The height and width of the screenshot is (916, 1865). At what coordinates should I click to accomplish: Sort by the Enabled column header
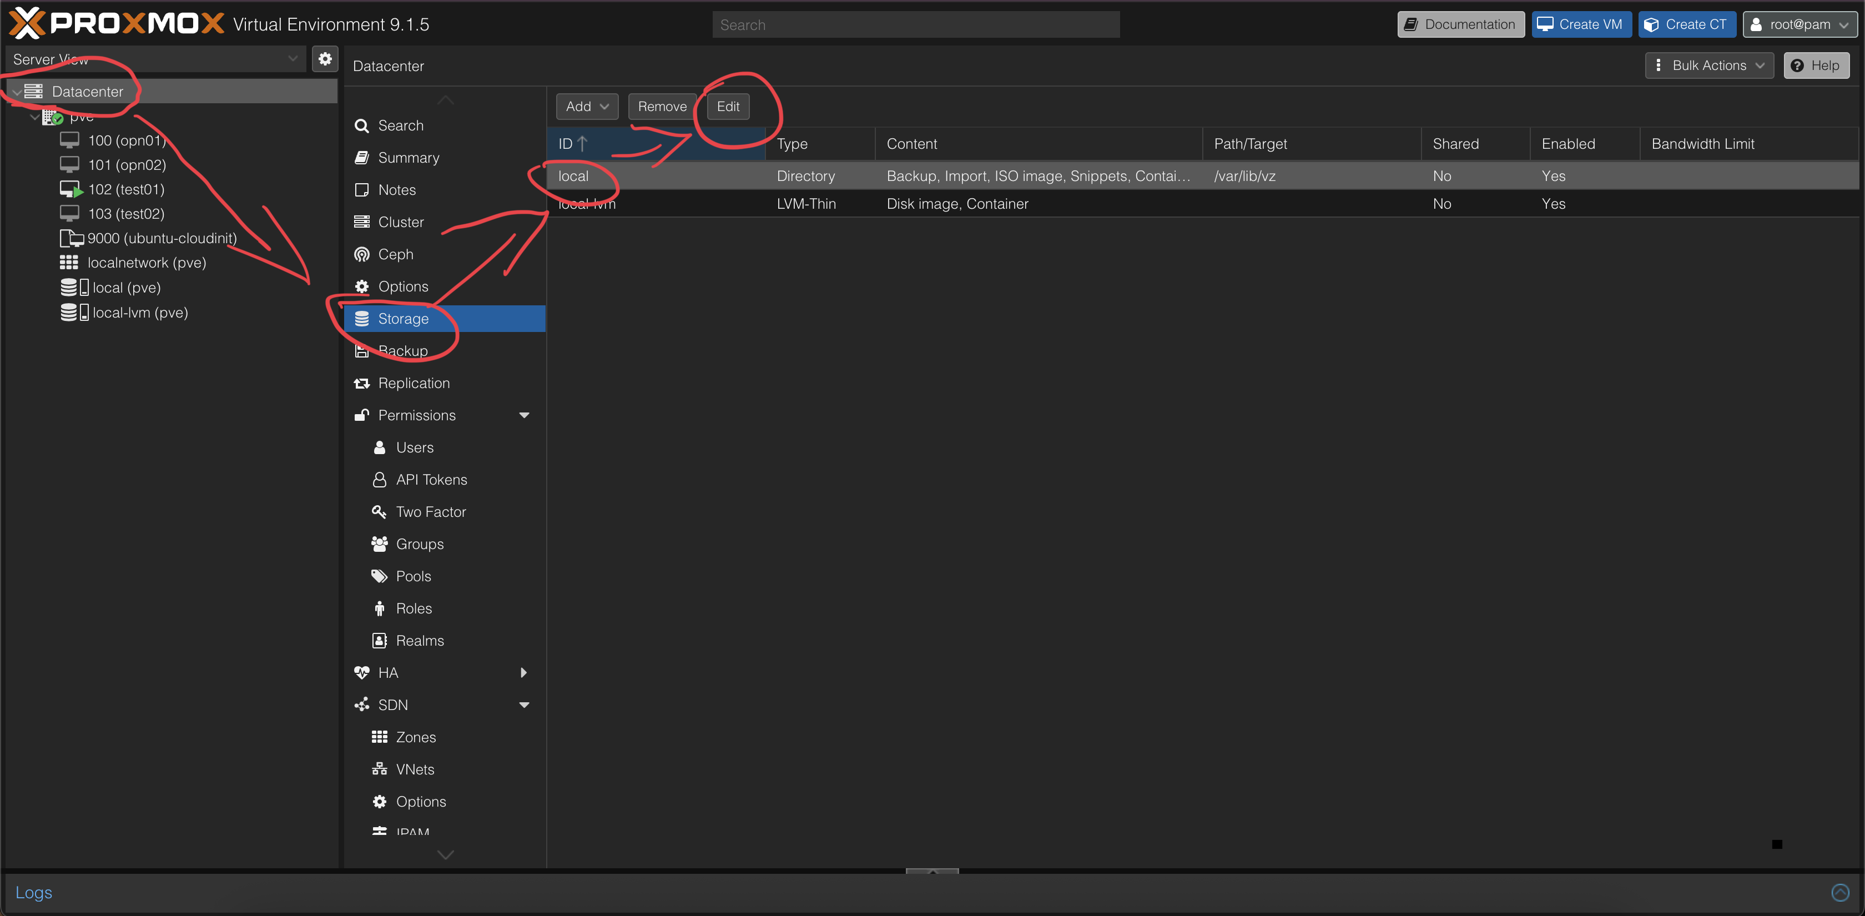coord(1585,144)
